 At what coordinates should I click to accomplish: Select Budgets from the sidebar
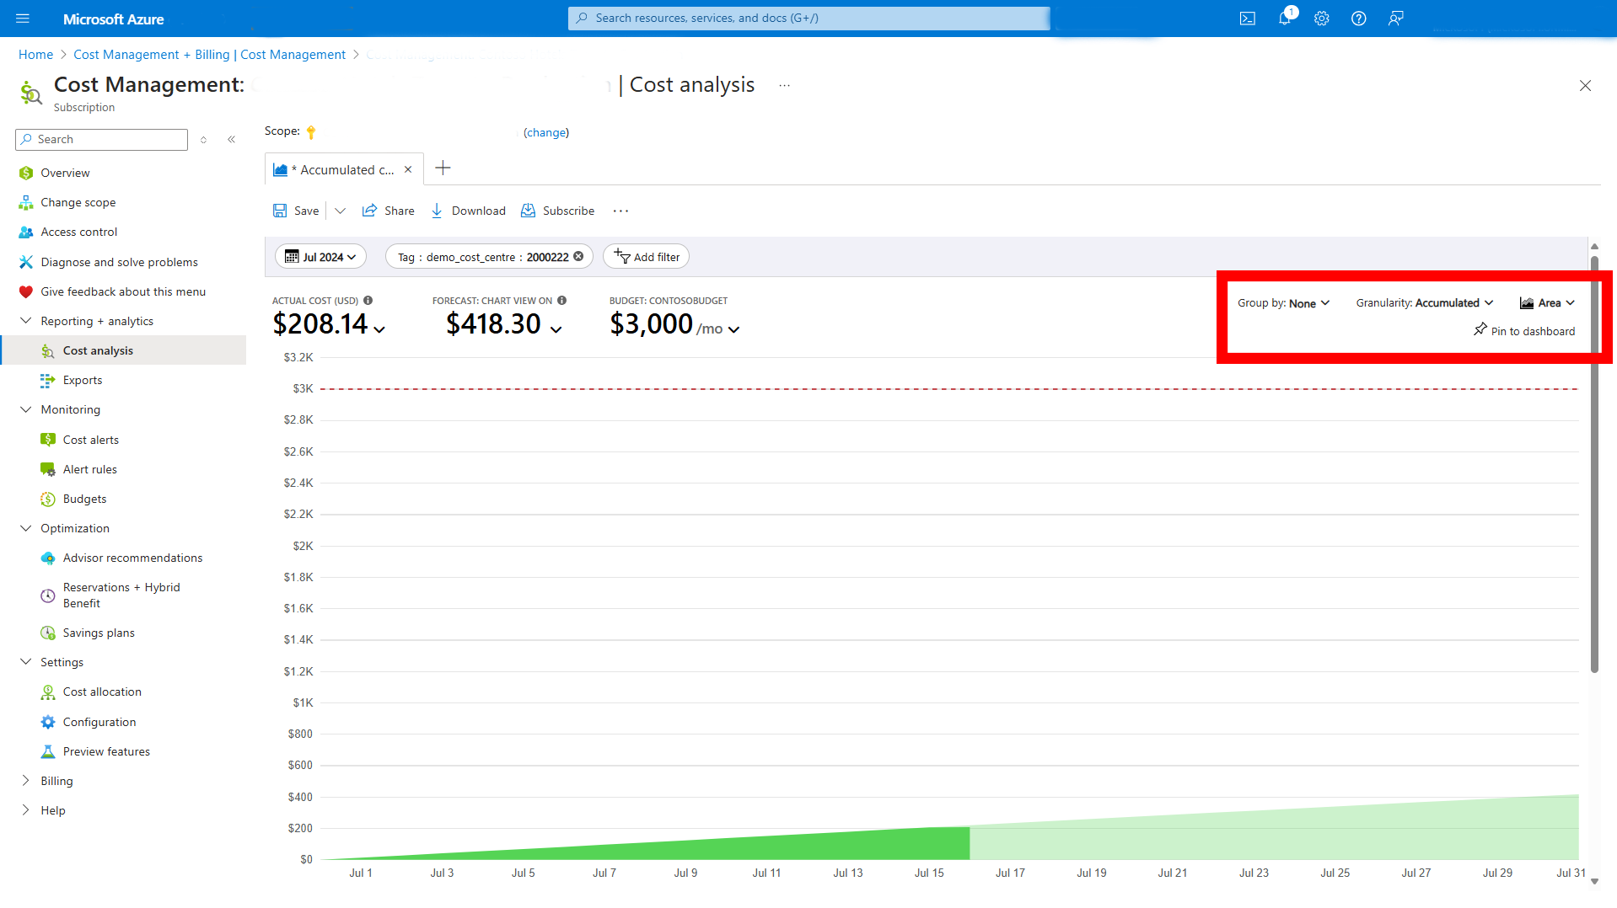[x=84, y=499]
